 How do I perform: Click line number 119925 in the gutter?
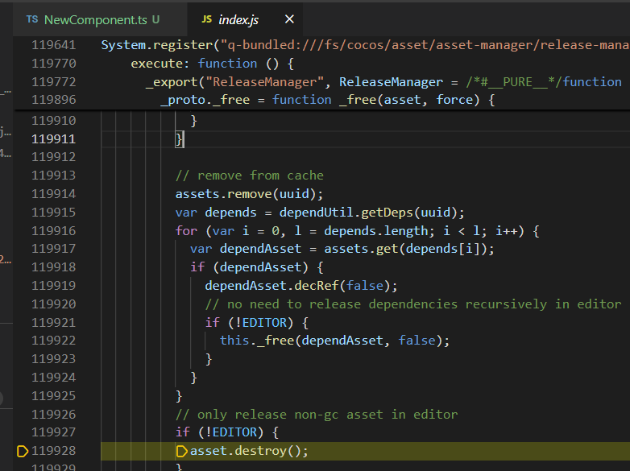[53, 396]
